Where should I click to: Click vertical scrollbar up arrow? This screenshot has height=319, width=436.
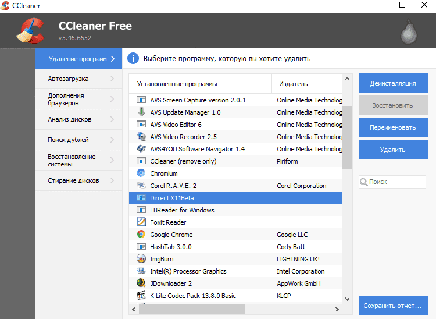[x=347, y=79]
